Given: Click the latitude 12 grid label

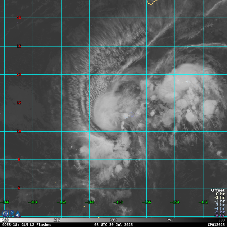Looking at the screenshot, I should tap(19, 103).
